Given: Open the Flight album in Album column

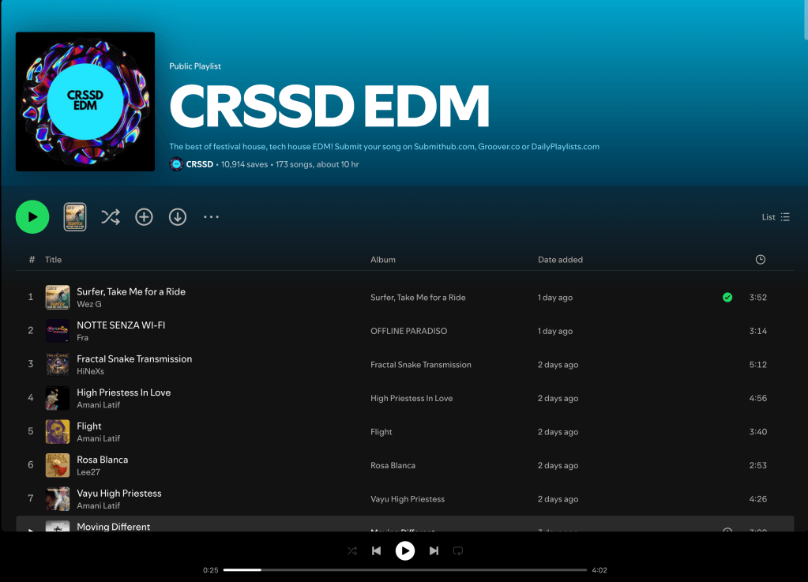Looking at the screenshot, I should pos(381,432).
